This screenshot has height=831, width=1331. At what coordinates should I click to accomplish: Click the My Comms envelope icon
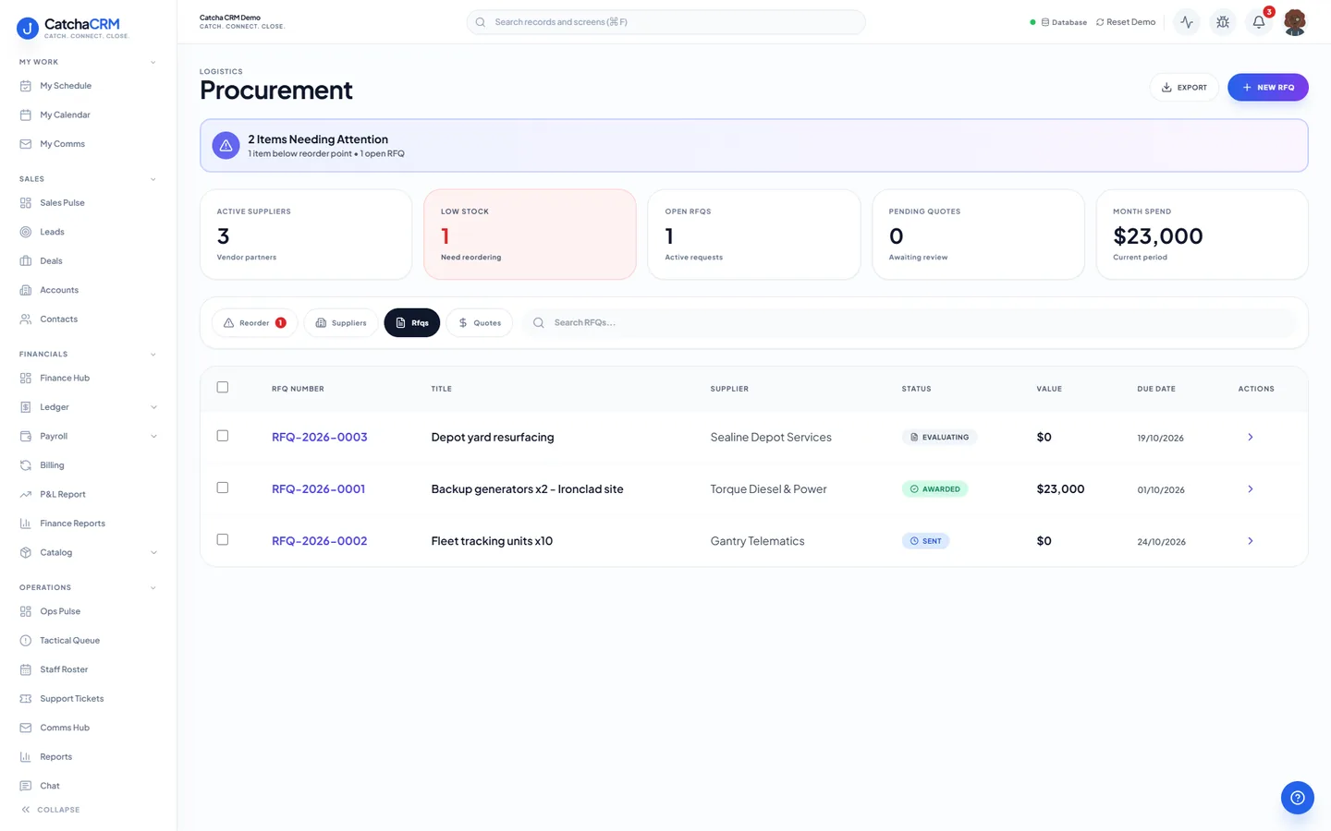(26, 144)
